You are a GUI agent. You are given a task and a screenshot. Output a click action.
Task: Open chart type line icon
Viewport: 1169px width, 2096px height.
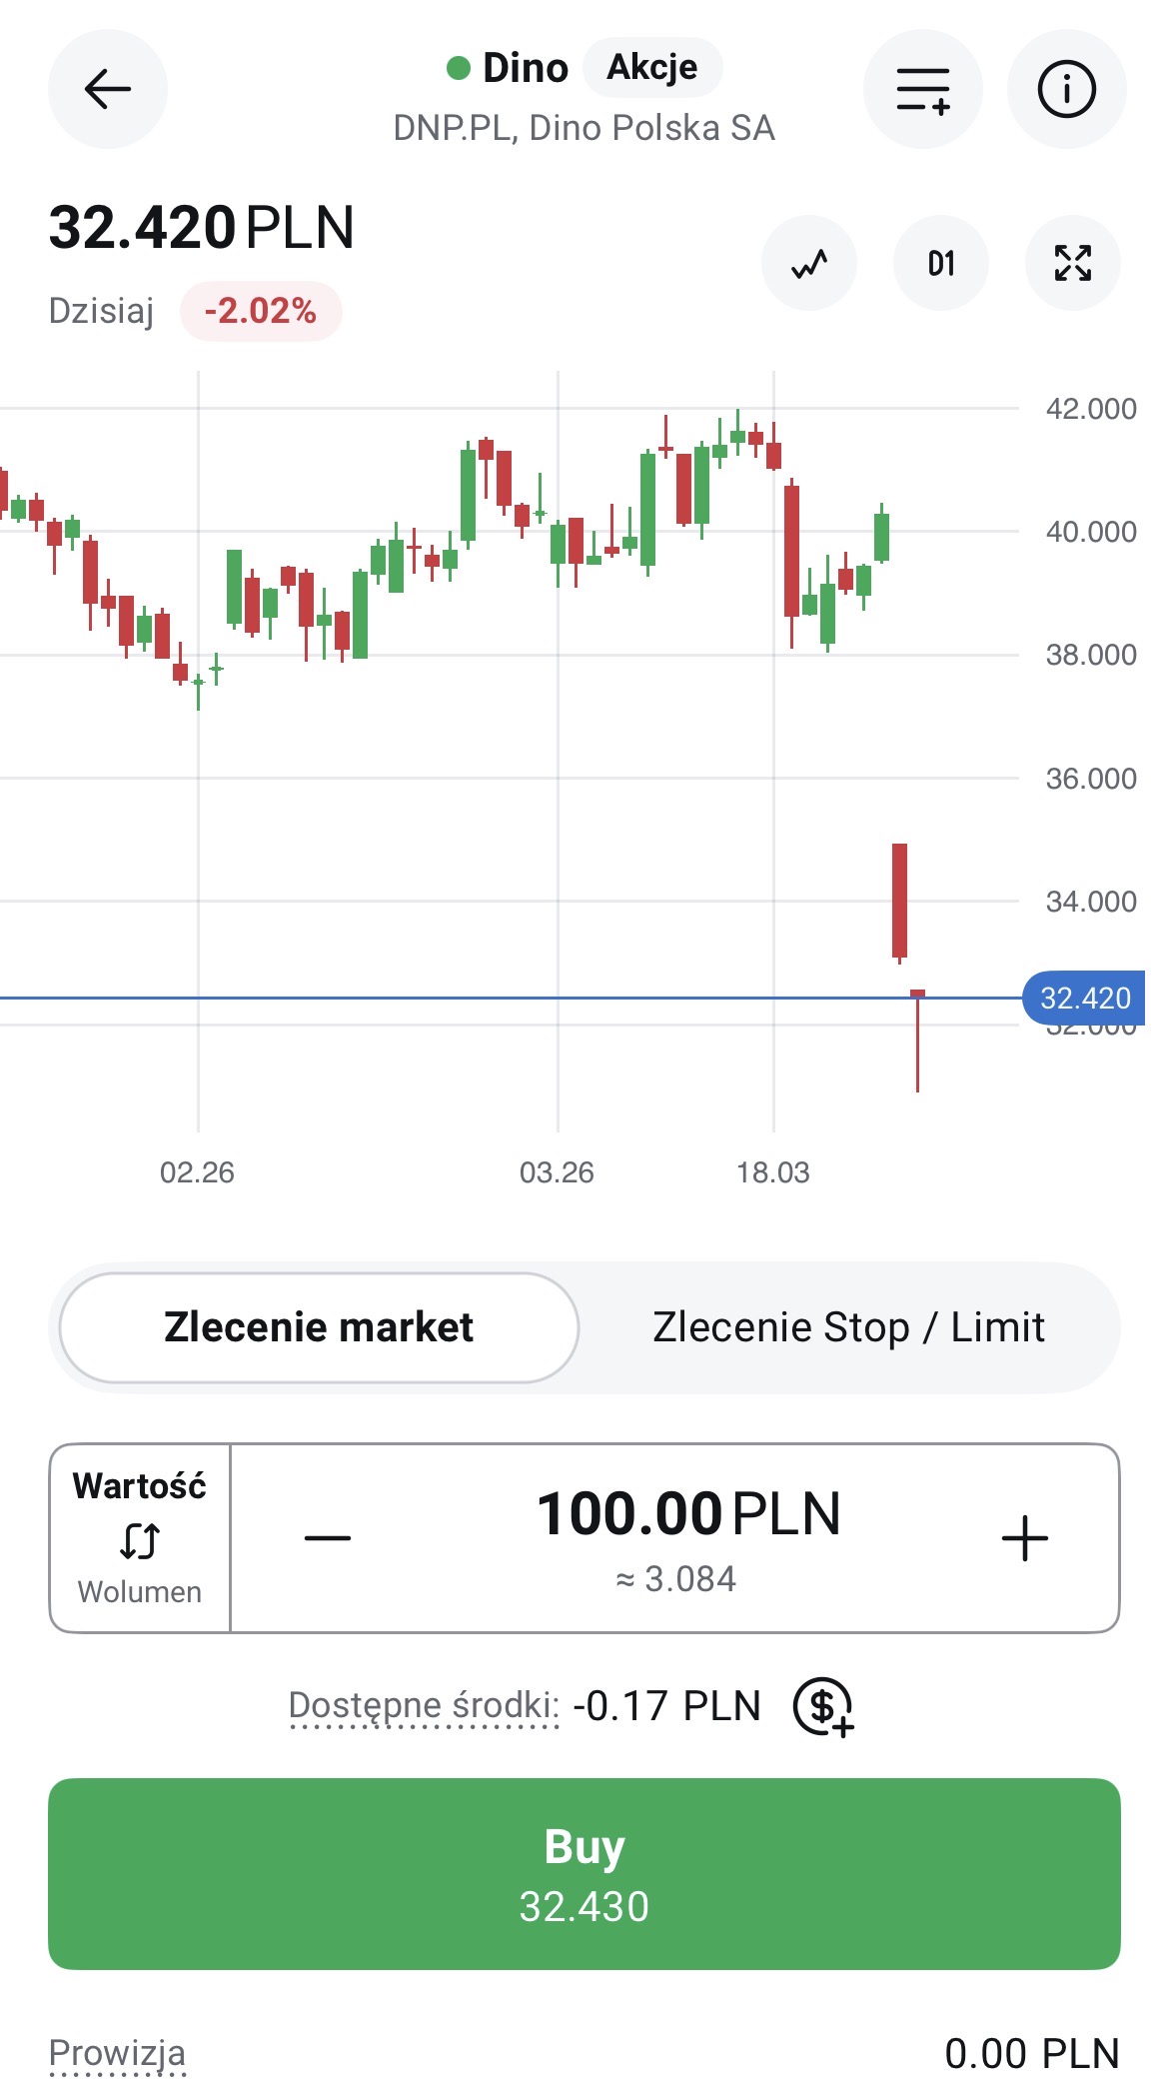[809, 263]
